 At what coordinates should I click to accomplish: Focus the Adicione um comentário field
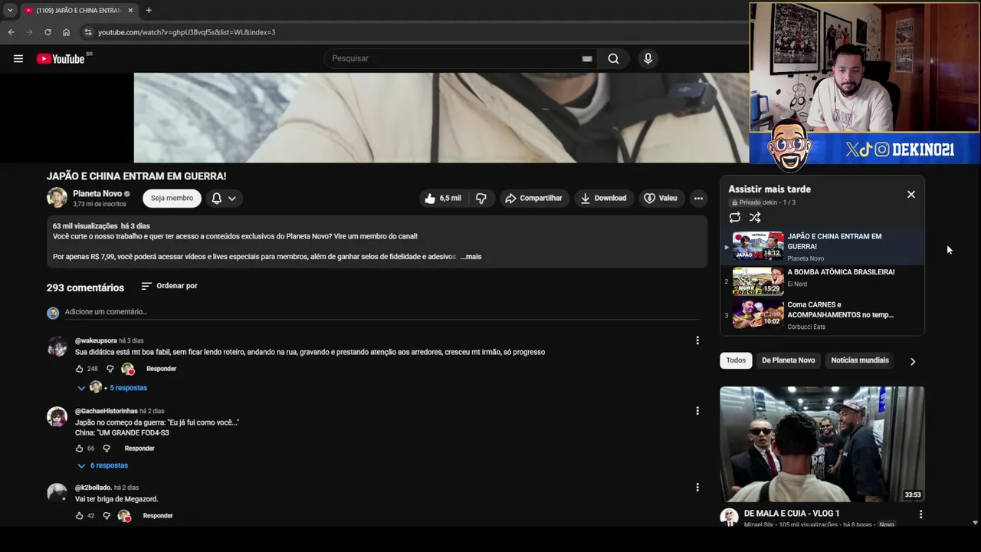tap(382, 312)
